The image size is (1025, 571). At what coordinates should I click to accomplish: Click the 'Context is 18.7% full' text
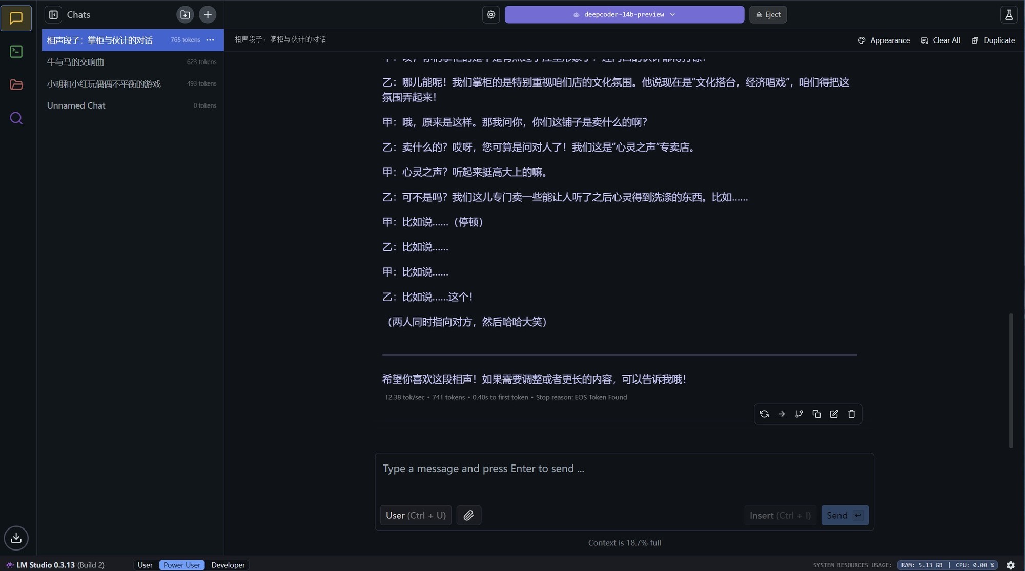point(624,543)
